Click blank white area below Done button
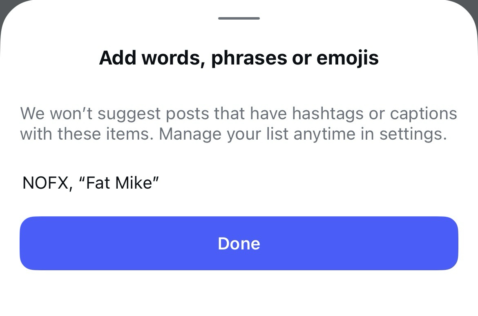 click(x=239, y=294)
